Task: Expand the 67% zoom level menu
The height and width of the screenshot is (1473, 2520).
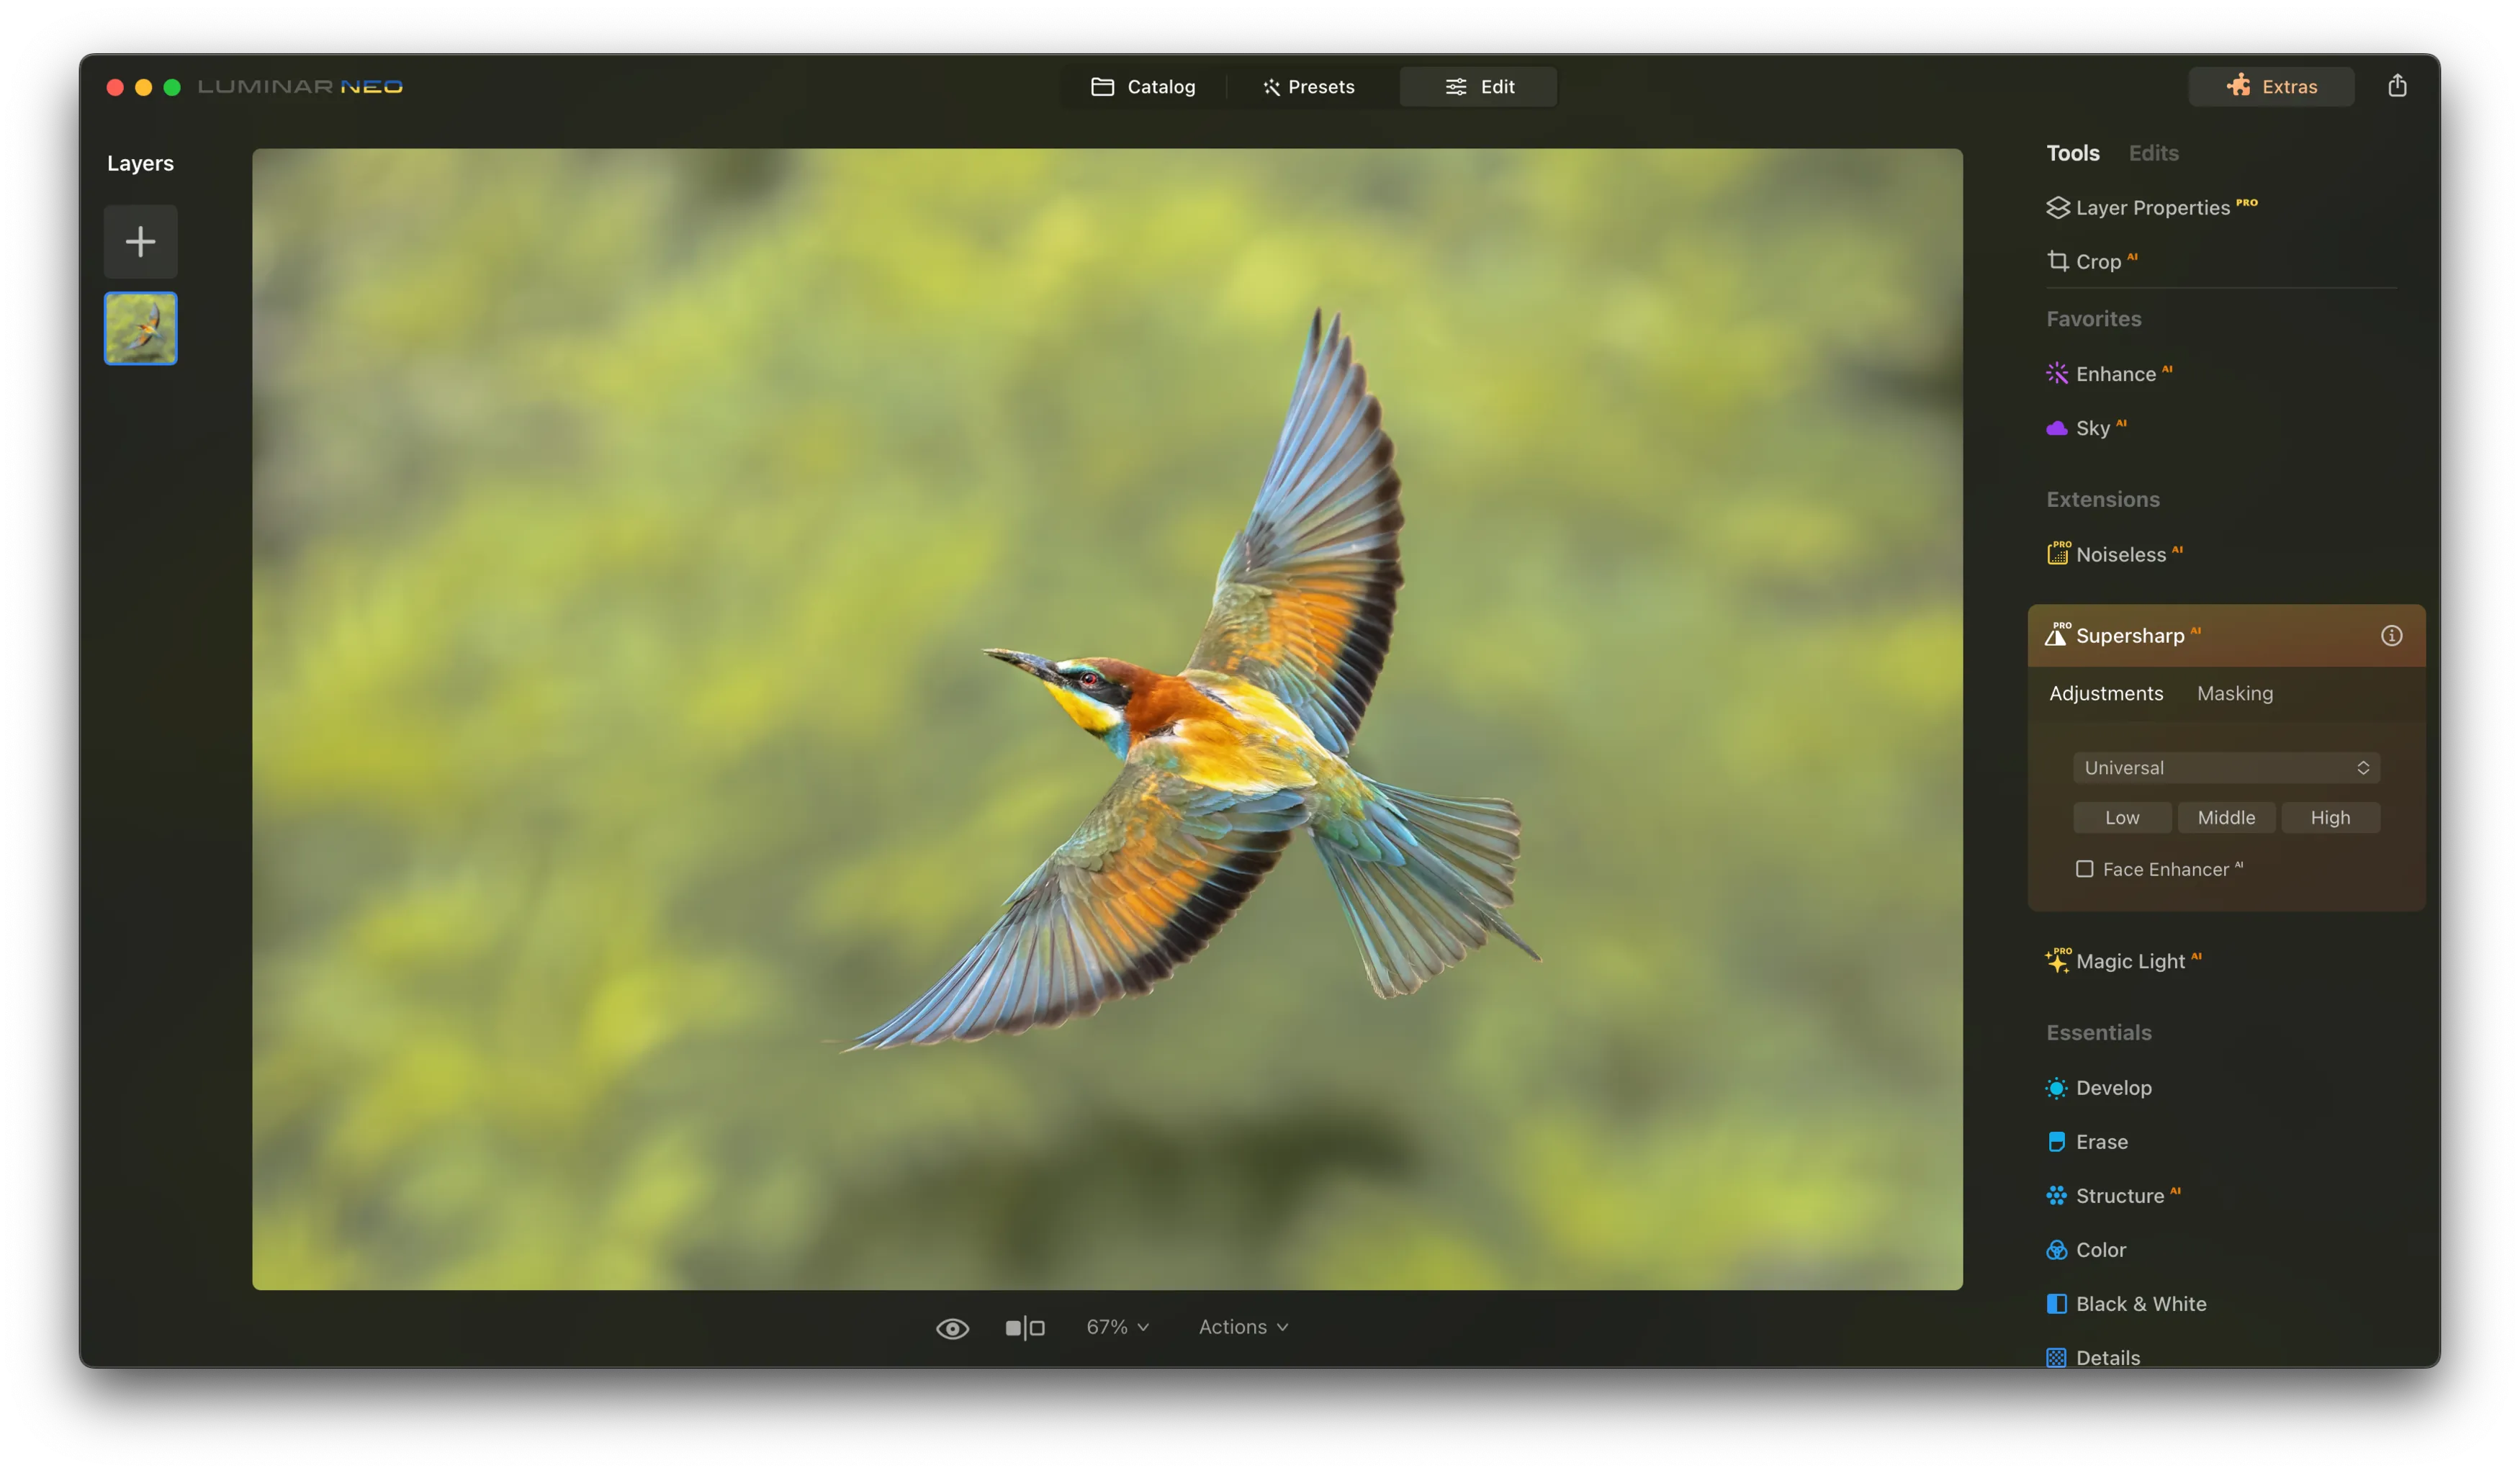Action: pos(1117,1327)
